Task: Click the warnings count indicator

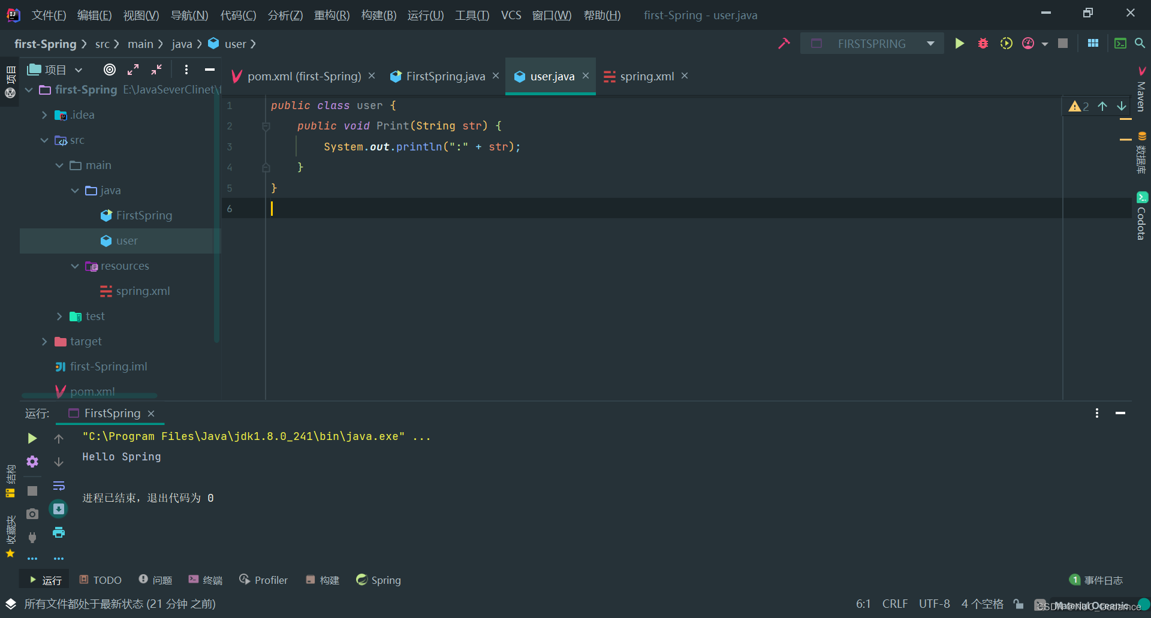Action: (1079, 106)
